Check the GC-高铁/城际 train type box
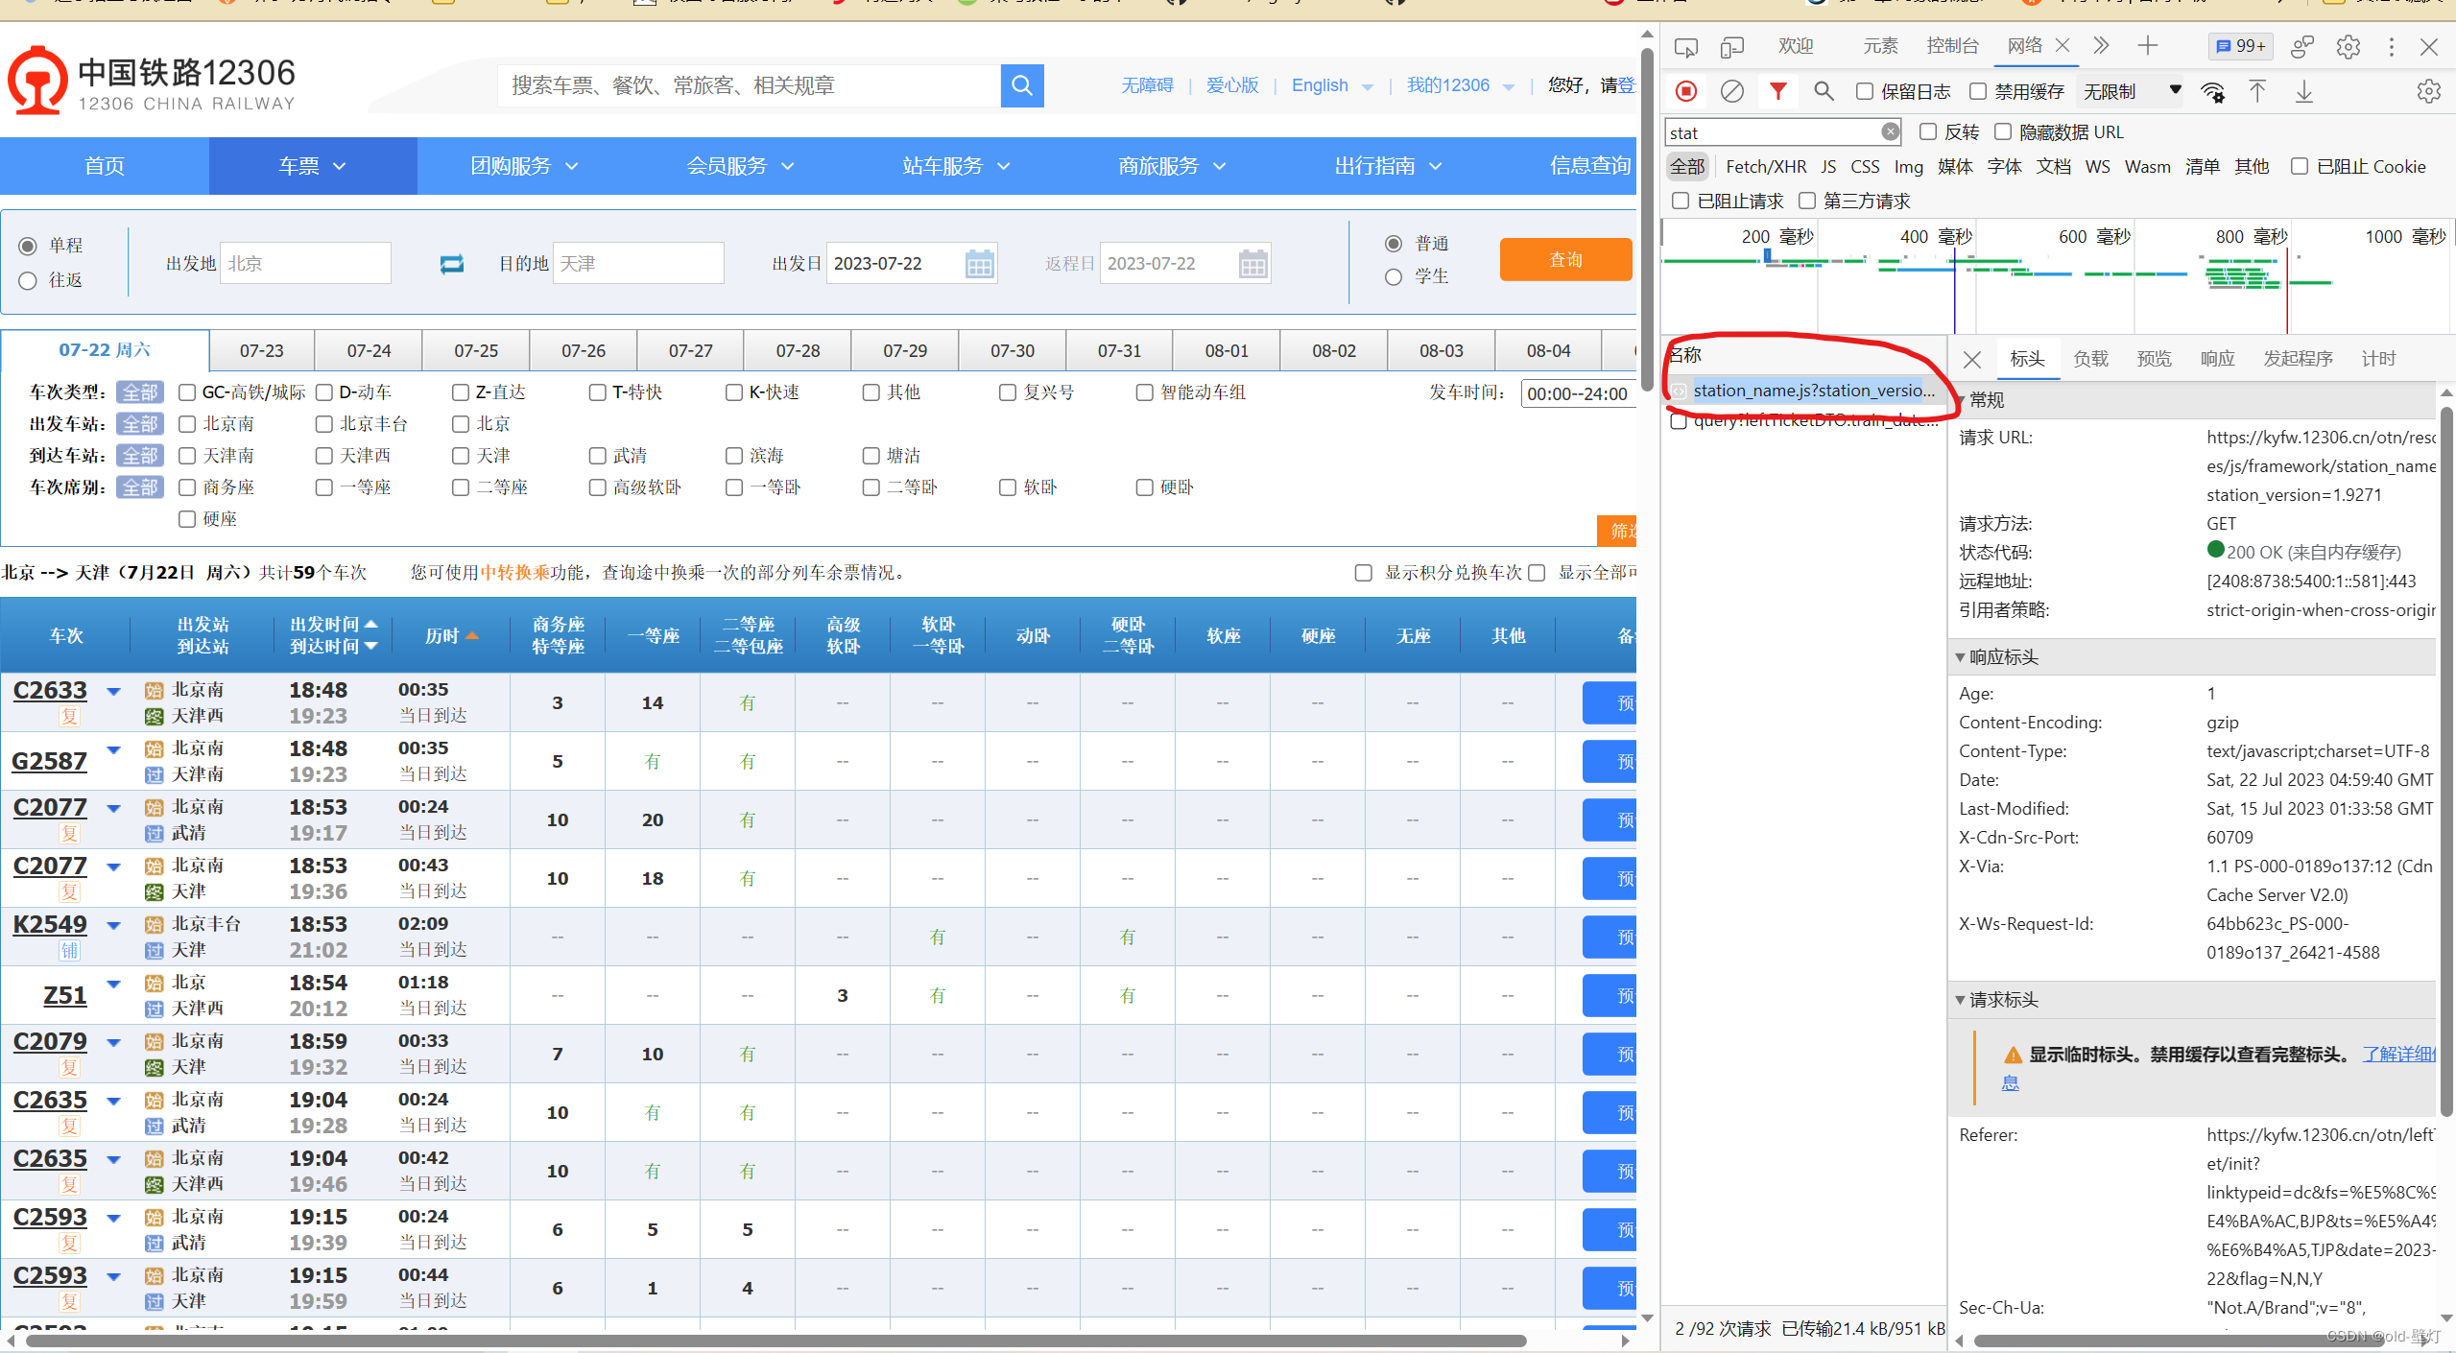Viewport: 2456px width, 1353px height. [188, 392]
